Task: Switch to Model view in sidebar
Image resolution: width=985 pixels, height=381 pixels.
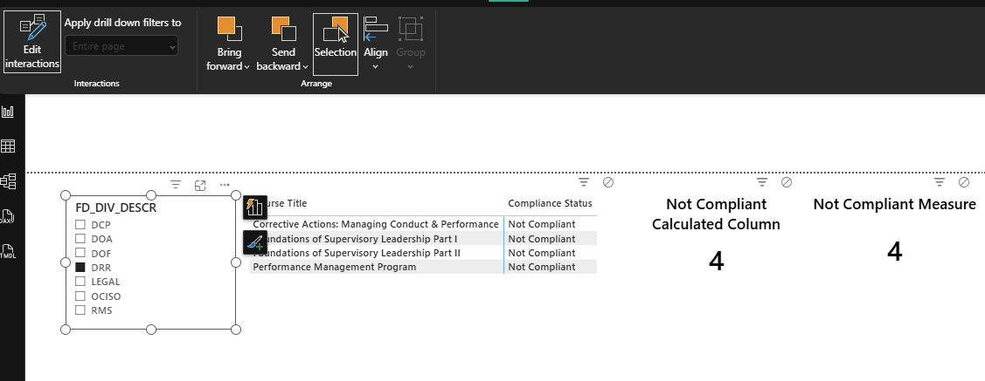Action: point(8,181)
